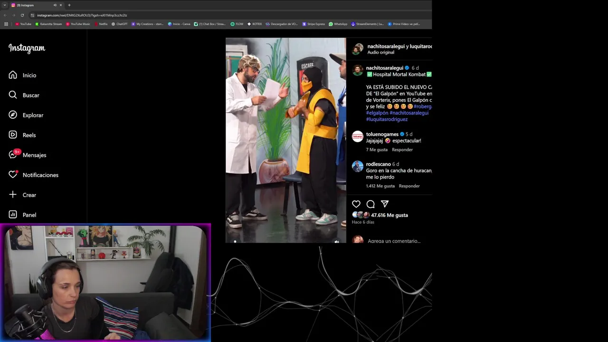Focus the Agrega un comentario field
Image resolution: width=608 pixels, height=342 pixels.
point(394,241)
